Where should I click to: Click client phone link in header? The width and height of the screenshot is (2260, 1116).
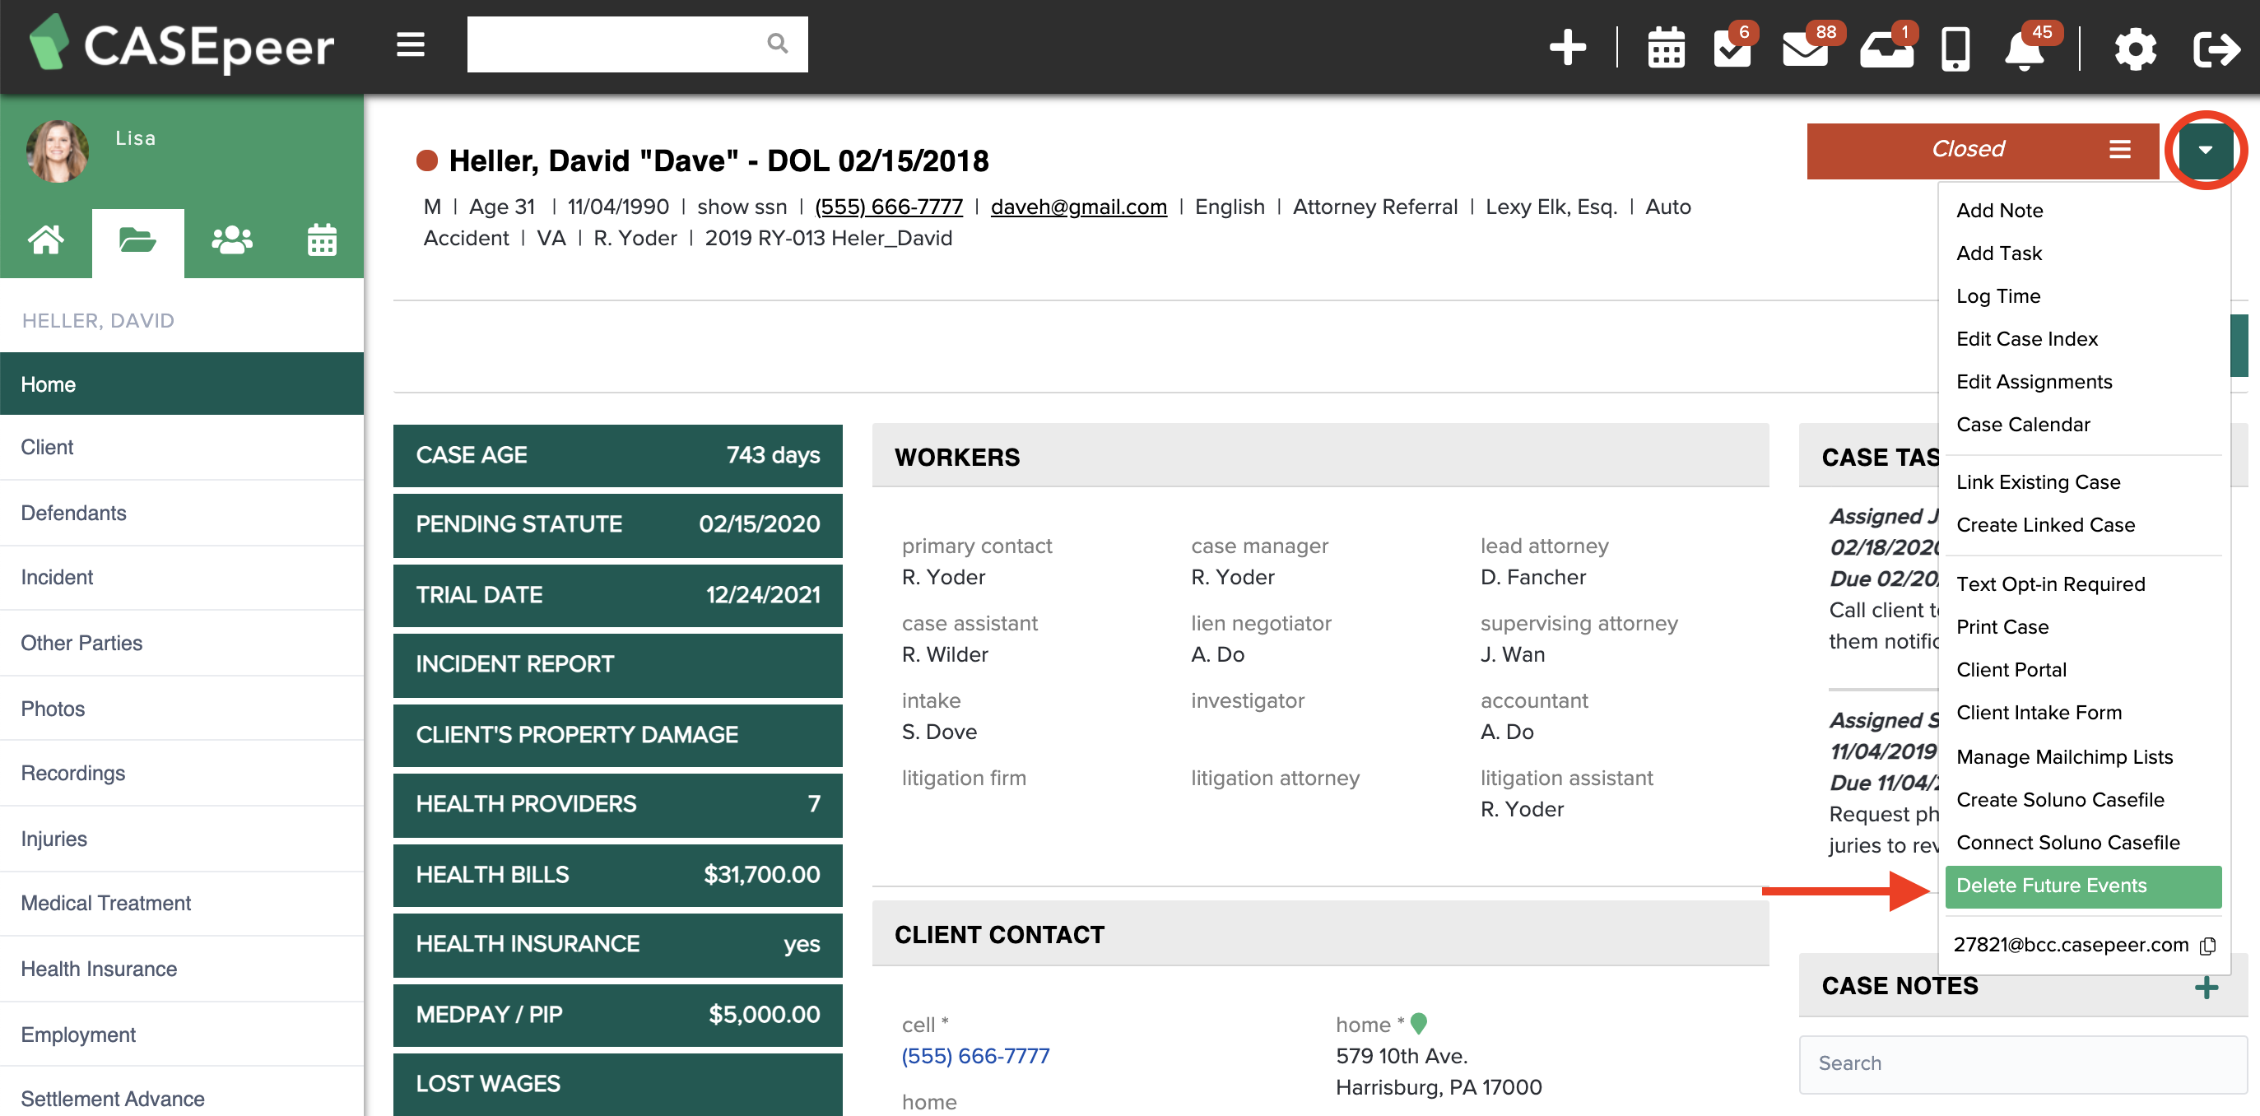coord(888,207)
